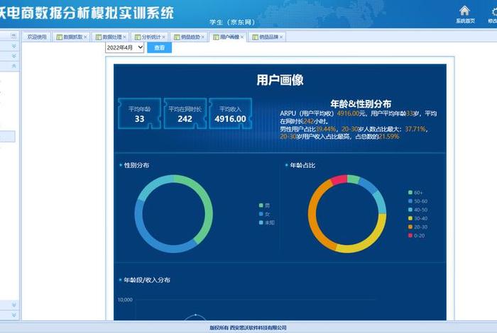Click the 性别分布 chart title
The height and width of the screenshot is (333, 497).
tap(136, 165)
